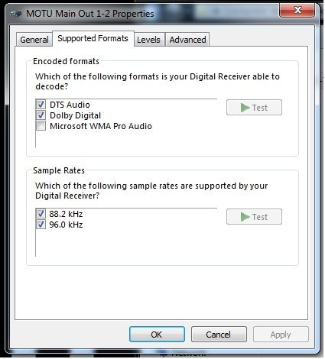Screen dimensions: 325x359
Task: Toggle the 88.2 kHz sample rate checkbox
Action: (x=41, y=214)
